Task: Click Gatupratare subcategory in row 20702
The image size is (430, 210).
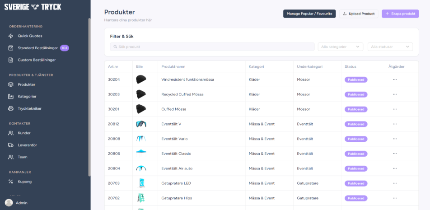Action: [x=308, y=198]
